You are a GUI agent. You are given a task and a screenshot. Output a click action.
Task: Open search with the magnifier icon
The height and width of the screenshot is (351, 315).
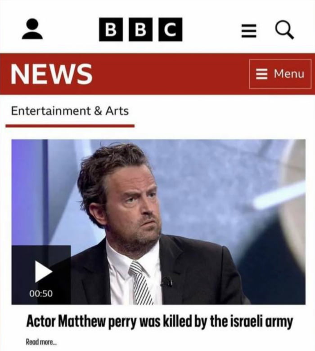point(285,30)
